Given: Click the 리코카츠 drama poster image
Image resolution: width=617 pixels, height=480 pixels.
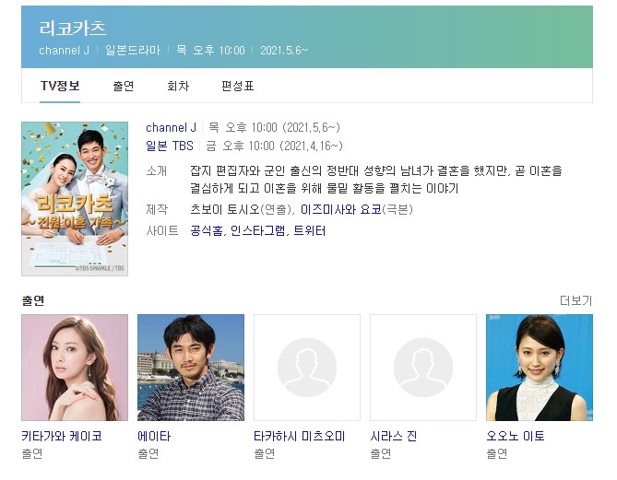Looking at the screenshot, I should coord(75,198).
